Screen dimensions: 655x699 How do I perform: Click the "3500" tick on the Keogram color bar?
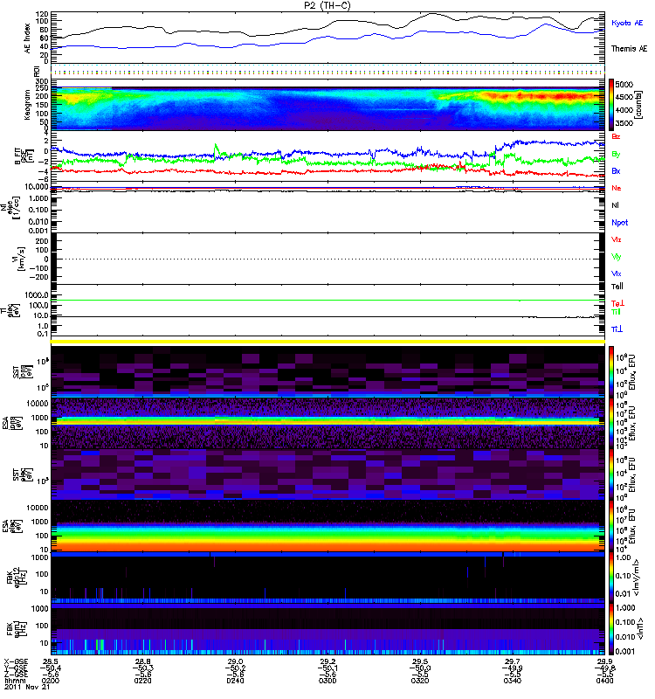[x=624, y=123]
